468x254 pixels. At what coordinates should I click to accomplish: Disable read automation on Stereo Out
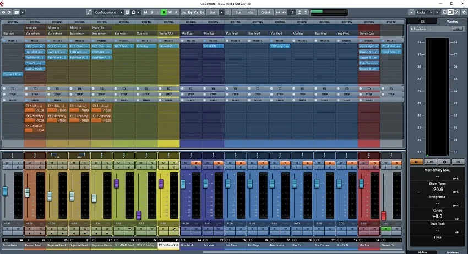(386, 229)
